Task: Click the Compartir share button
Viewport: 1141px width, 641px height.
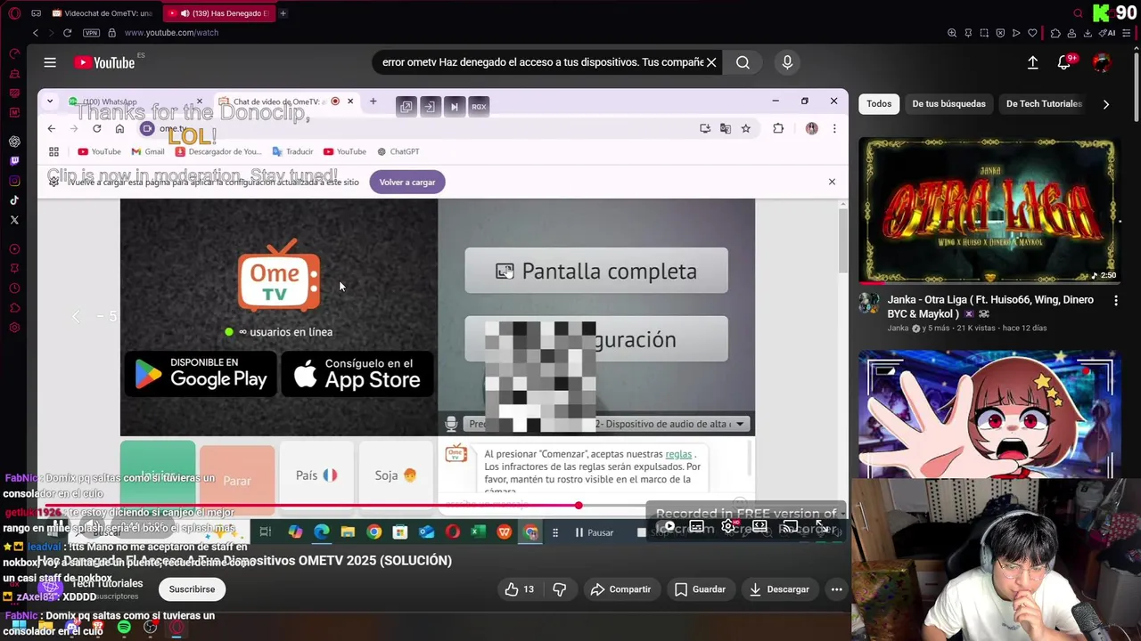Action: coord(620,589)
